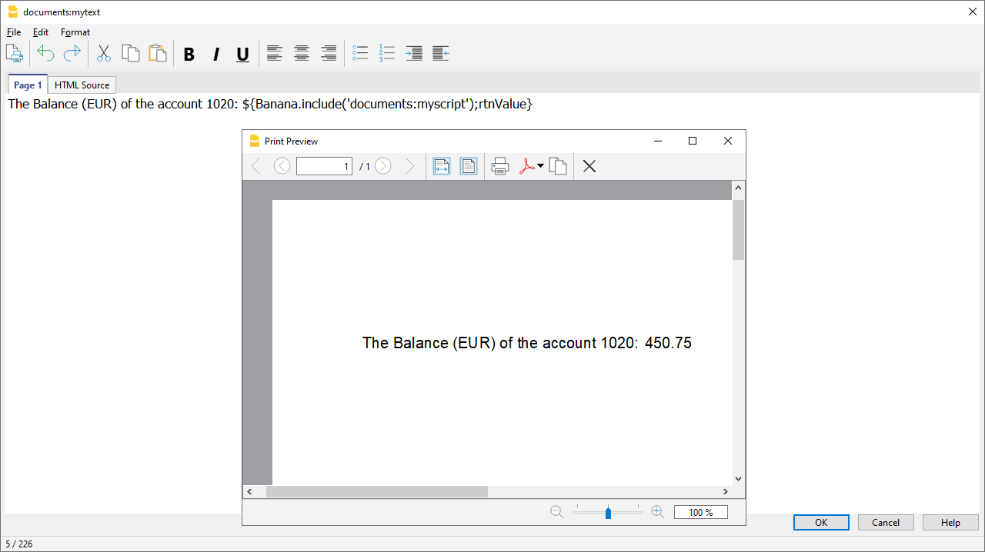This screenshot has height=552, width=985.
Task: Undo the last edit
Action: (x=45, y=53)
